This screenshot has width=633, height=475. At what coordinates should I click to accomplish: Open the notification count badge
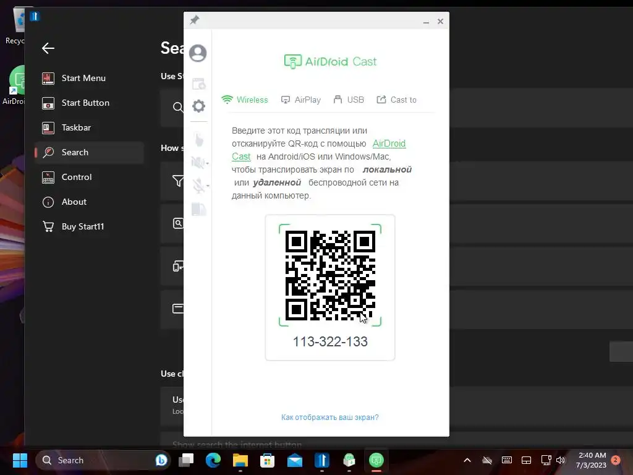pyautogui.click(x=616, y=460)
